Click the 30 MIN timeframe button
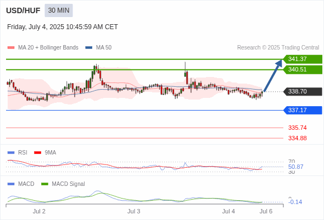Viewport: 324px width, 220px height. tap(59, 10)
